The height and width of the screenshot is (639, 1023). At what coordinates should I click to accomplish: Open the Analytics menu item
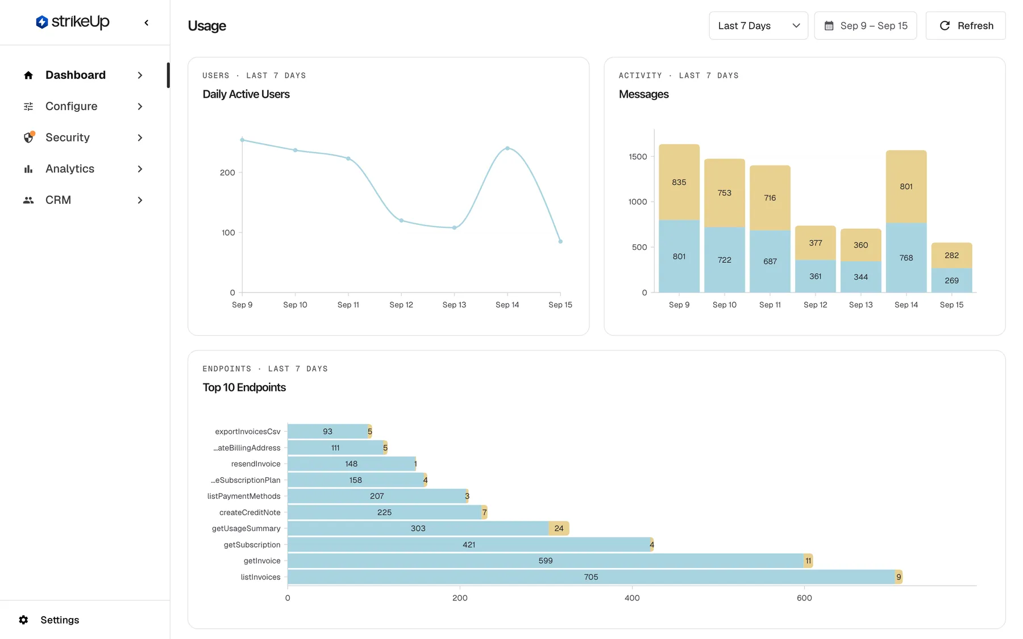point(84,169)
